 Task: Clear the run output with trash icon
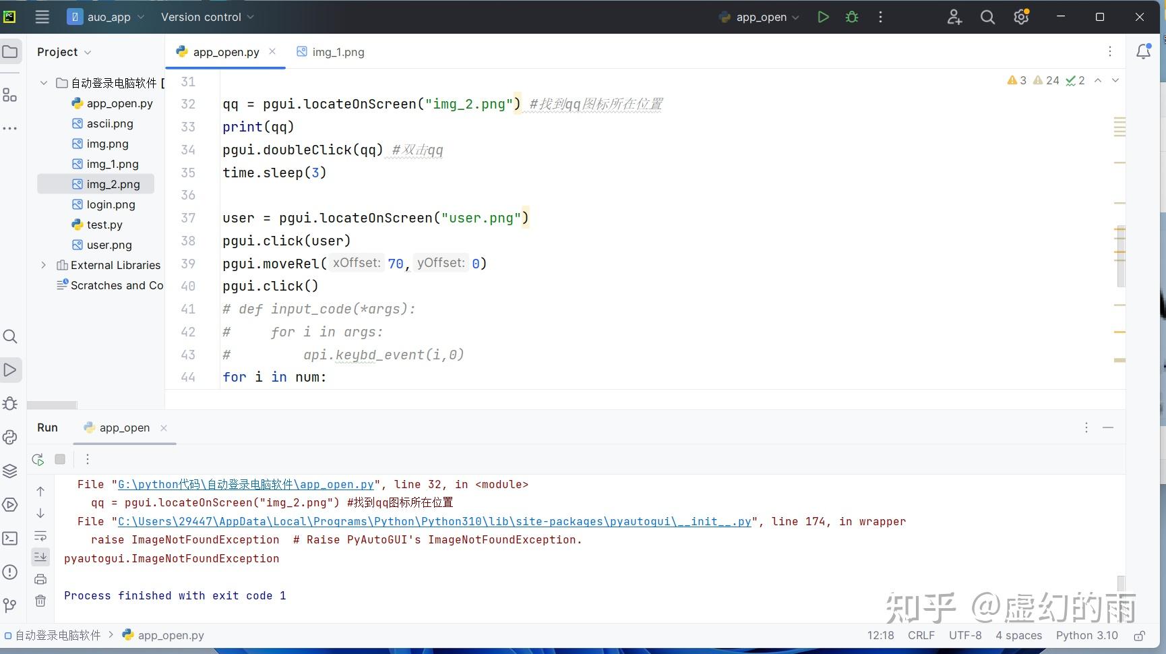[x=40, y=601]
